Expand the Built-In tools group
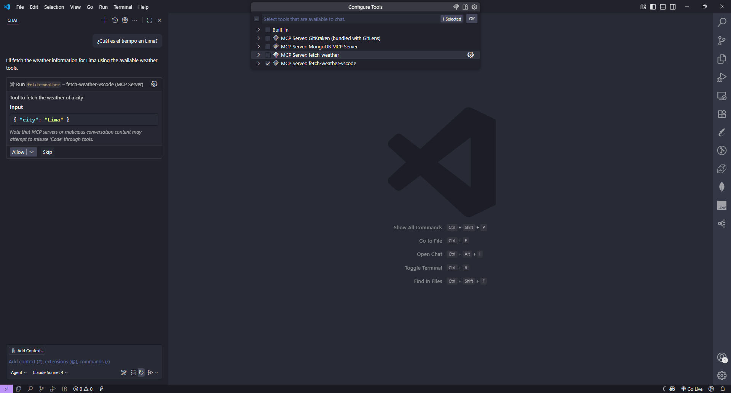 (259, 30)
